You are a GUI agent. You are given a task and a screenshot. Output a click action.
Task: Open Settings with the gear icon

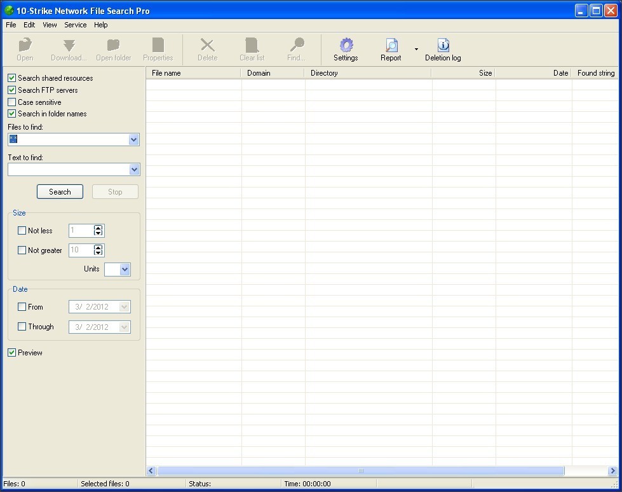click(x=346, y=45)
